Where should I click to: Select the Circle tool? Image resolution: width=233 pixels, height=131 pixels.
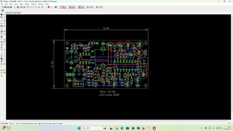coord(2,56)
